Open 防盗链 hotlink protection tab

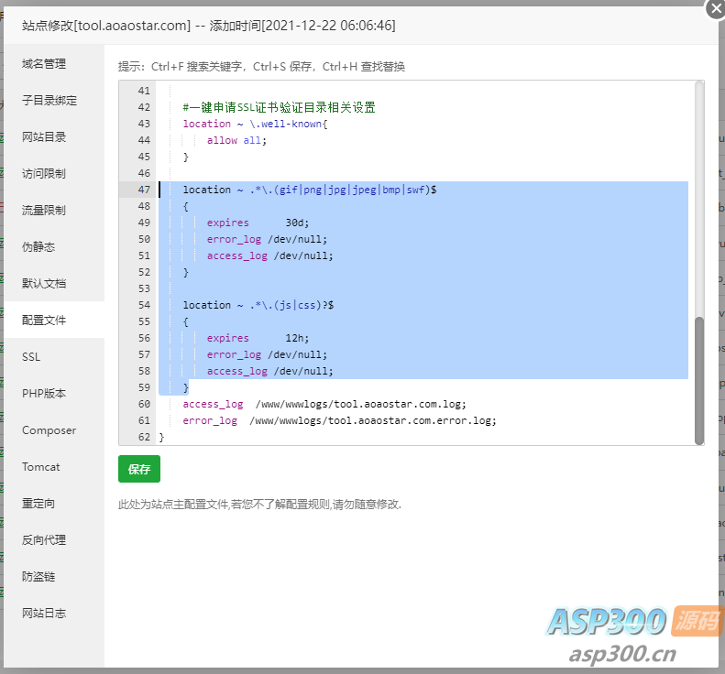[38, 577]
